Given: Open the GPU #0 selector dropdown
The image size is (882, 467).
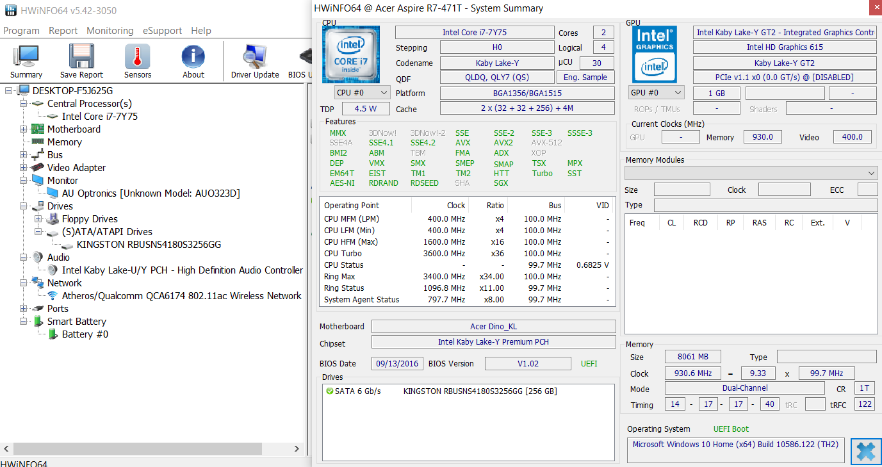Looking at the screenshot, I should point(657,93).
